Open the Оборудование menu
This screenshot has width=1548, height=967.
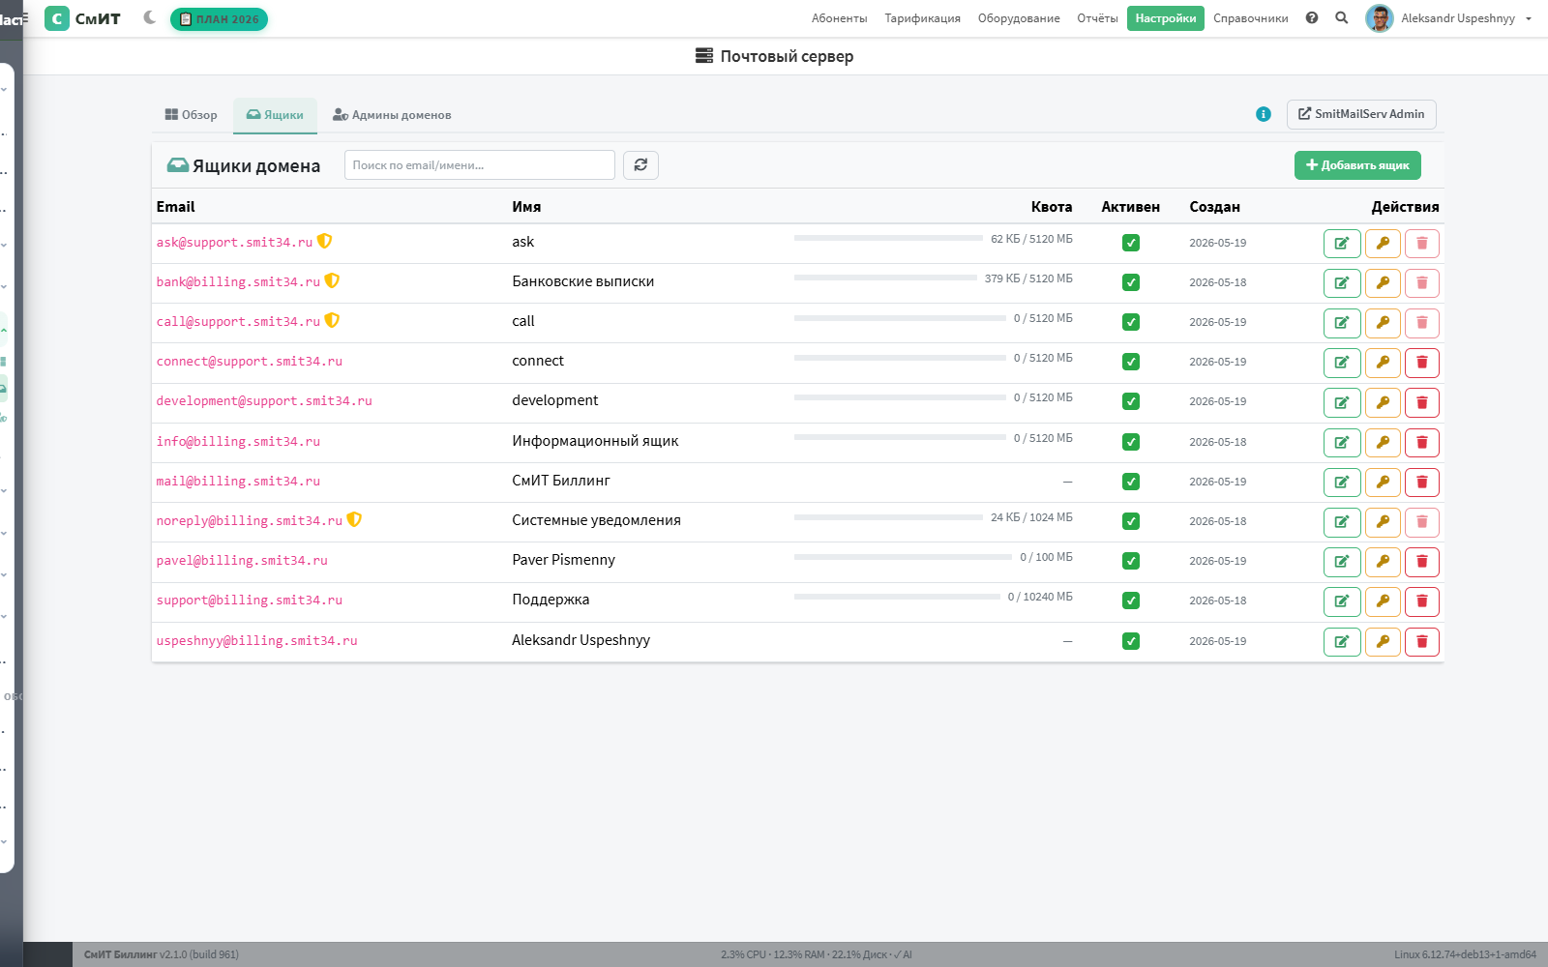point(1019,18)
